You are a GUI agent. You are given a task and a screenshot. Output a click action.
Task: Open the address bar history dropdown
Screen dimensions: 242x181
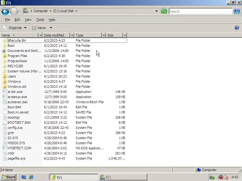pos(156,11)
